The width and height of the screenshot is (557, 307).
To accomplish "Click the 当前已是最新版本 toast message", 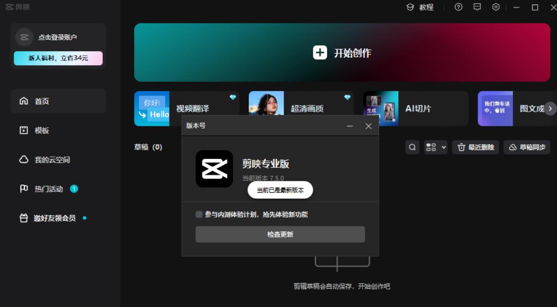I will click(x=280, y=190).
